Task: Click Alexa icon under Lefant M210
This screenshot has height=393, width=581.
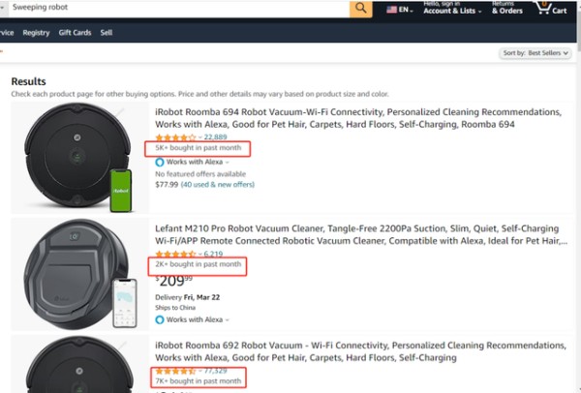Action: pyautogui.click(x=160, y=319)
